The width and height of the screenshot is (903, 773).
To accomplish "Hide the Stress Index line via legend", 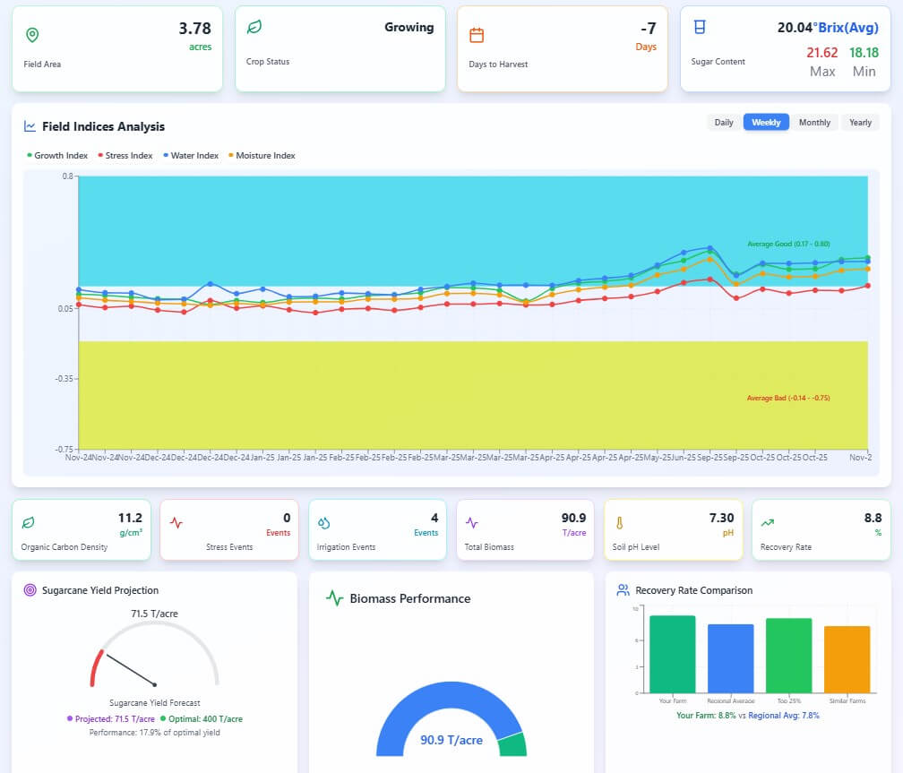I will [x=125, y=156].
